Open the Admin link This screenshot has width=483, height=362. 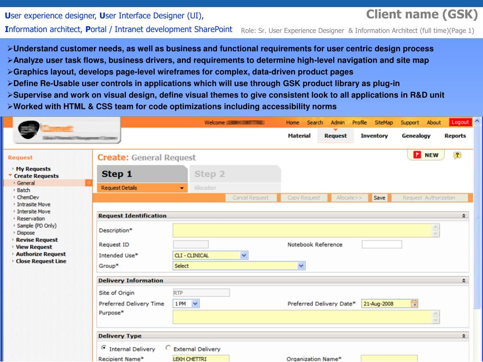click(338, 123)
